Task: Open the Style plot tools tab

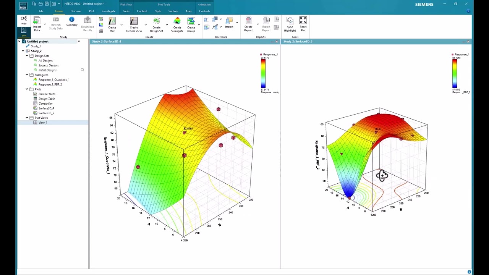Action: pos(158,11)
